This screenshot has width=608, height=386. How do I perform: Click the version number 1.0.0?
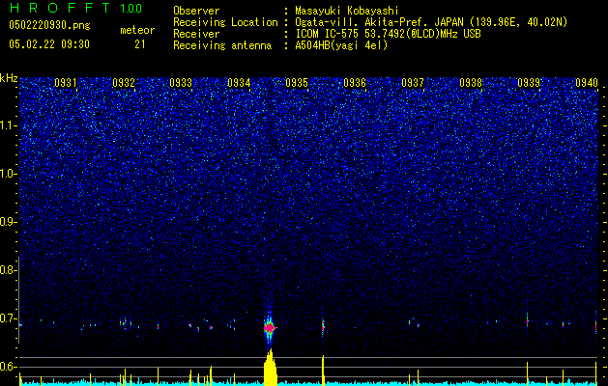point(131,9)
